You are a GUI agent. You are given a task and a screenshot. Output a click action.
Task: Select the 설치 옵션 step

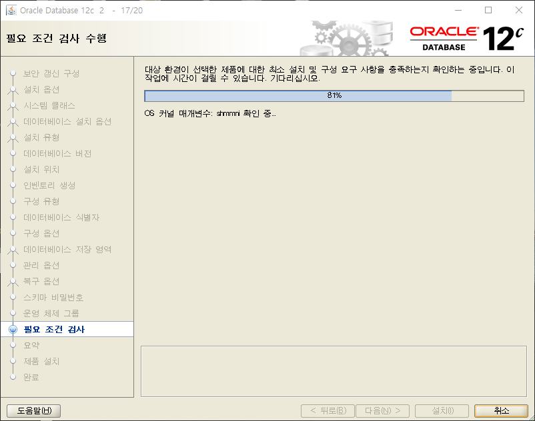click(41, 89)
